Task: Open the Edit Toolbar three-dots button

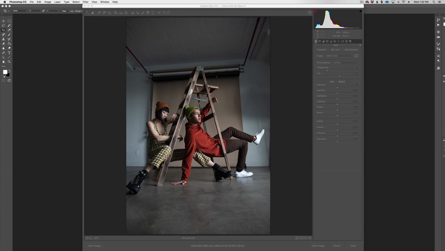Action: tap(4, 66)
